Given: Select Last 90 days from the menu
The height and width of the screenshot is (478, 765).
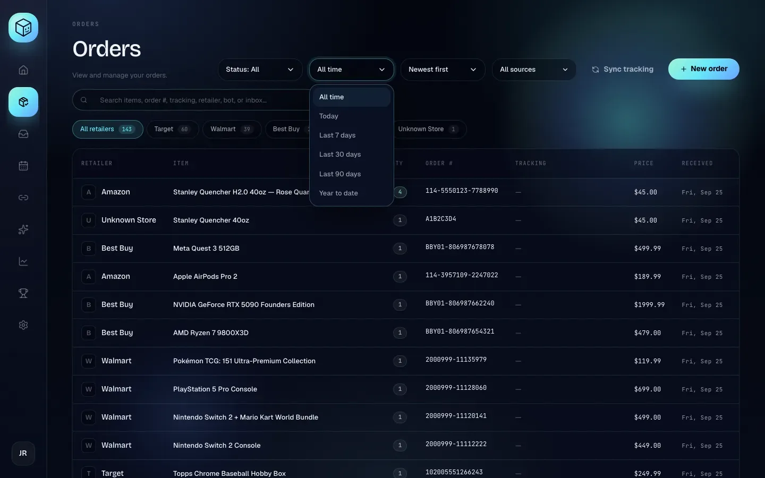Looking at the screenshot, I should point(352,174).
